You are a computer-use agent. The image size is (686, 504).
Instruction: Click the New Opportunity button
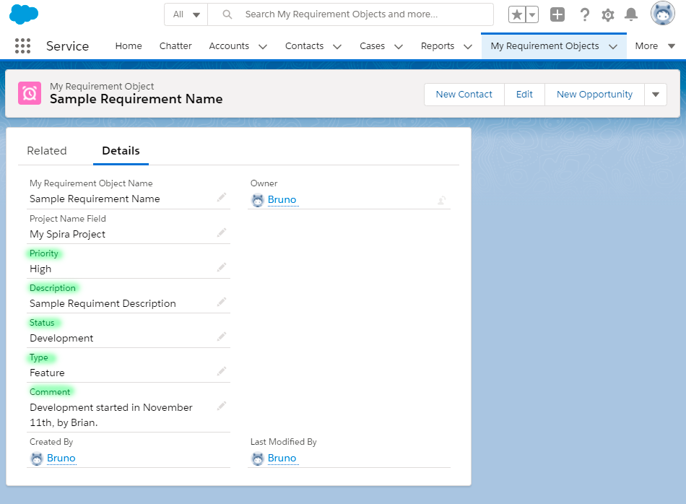coord(594,95)
